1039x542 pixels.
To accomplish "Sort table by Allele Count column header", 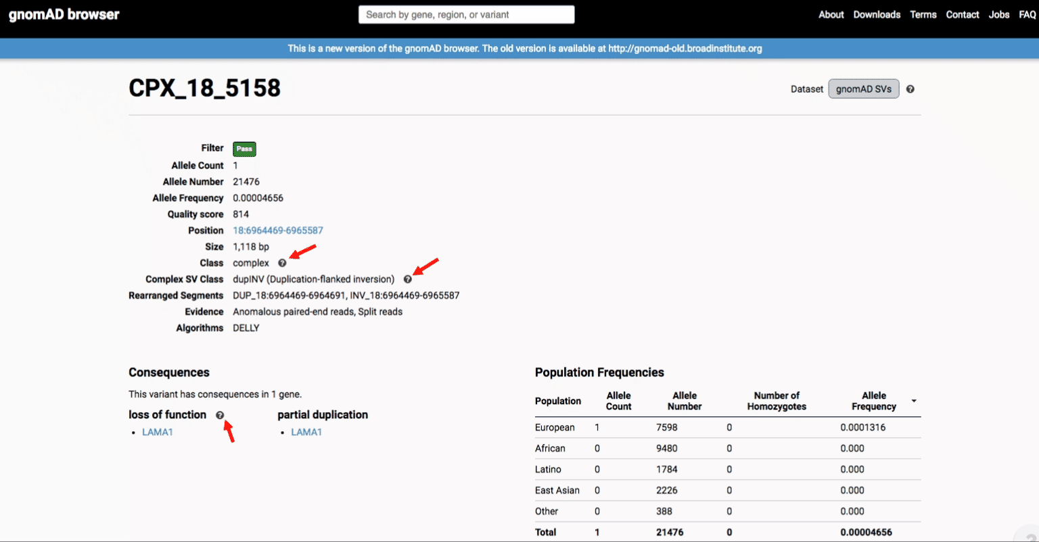I will coord(618,401).
